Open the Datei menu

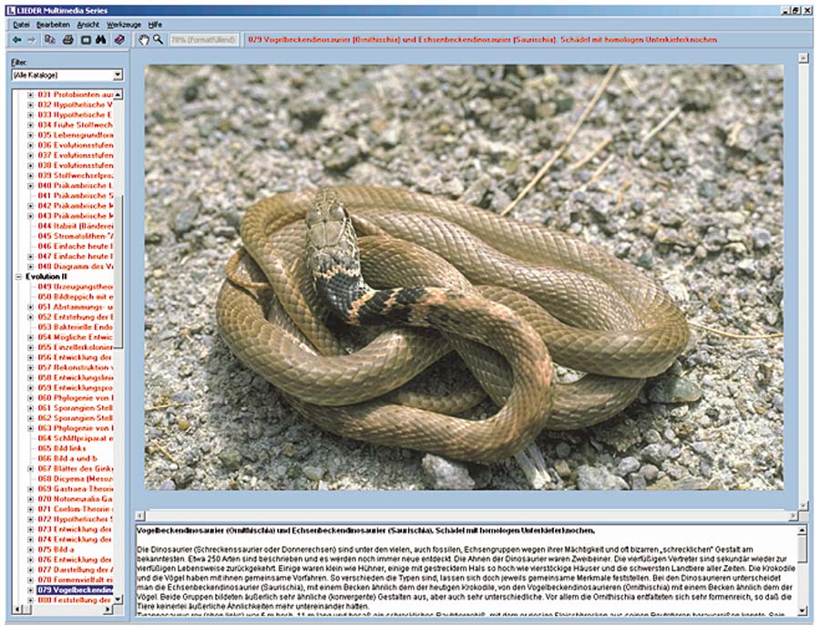(21, 23)
